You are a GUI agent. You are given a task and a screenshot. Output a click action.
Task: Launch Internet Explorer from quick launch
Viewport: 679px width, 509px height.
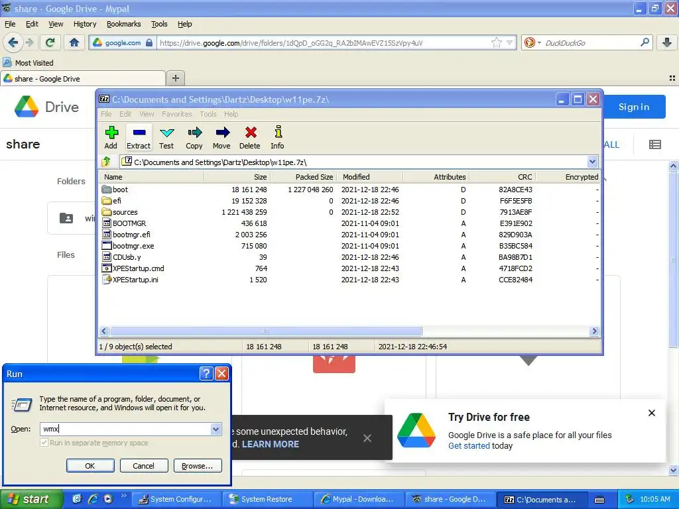coord(93,498)
